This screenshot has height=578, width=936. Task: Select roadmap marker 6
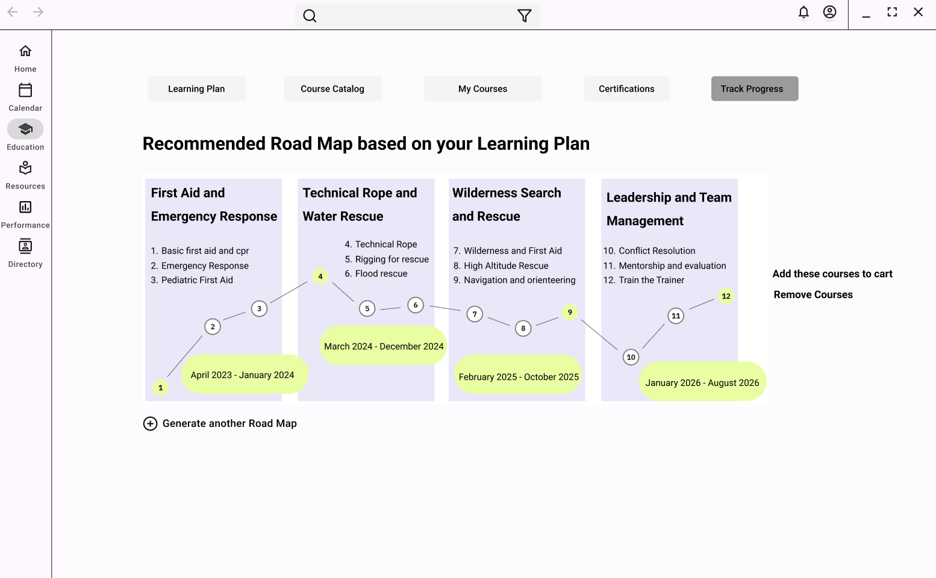click(416, 305)
